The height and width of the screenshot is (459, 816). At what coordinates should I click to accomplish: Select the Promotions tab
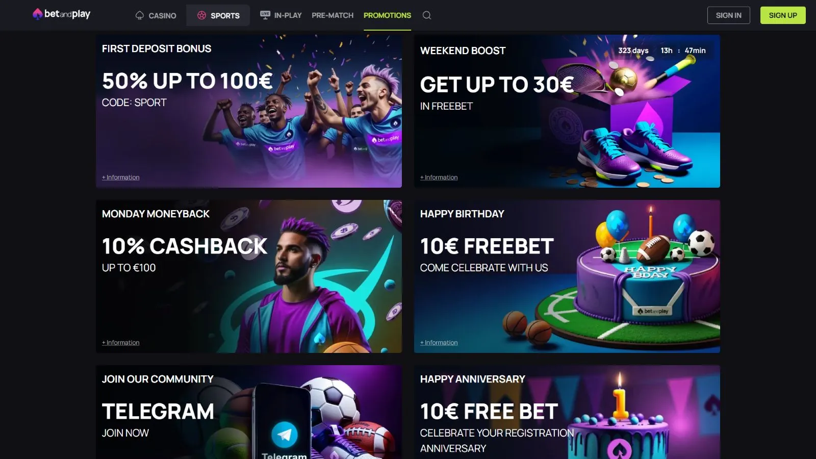(x=387, y=15)
